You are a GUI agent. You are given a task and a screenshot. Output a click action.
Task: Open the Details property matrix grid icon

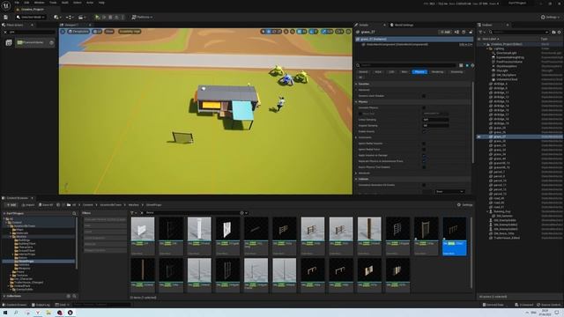[461, 65]
